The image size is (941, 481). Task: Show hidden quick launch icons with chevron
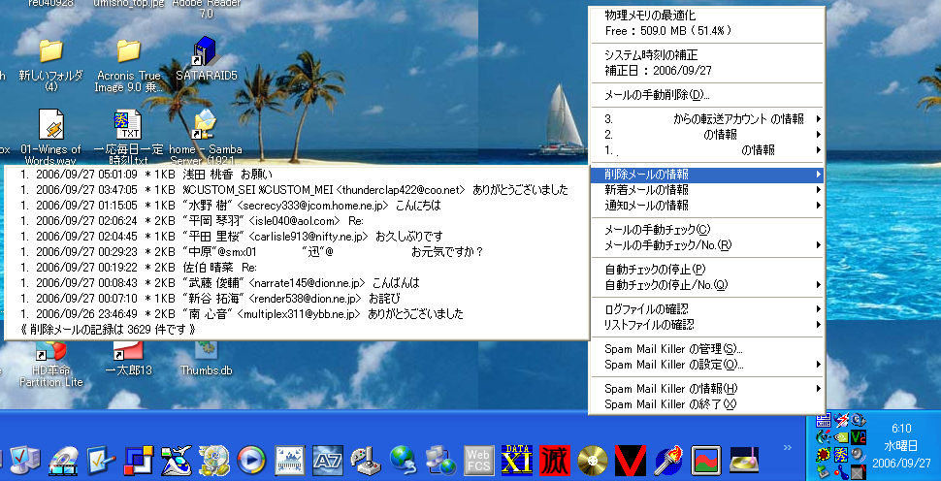click(788, 448)
